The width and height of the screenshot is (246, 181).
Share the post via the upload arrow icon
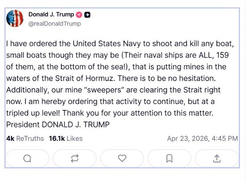[x=216, y=158]
